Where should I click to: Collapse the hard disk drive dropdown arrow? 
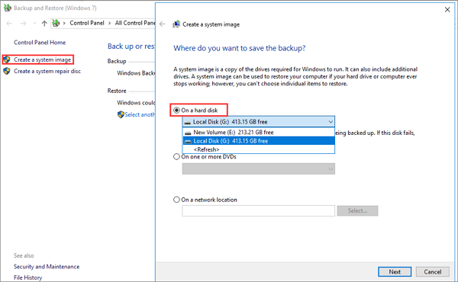click(331, 122)
